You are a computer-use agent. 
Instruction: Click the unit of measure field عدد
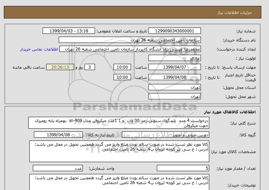(58, 168)
